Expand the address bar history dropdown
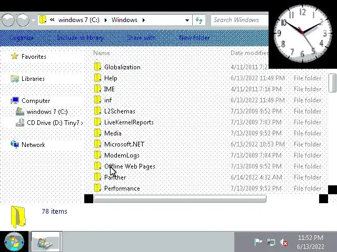The width and height of the screenshot is (337, 252). tap(187, 20)
